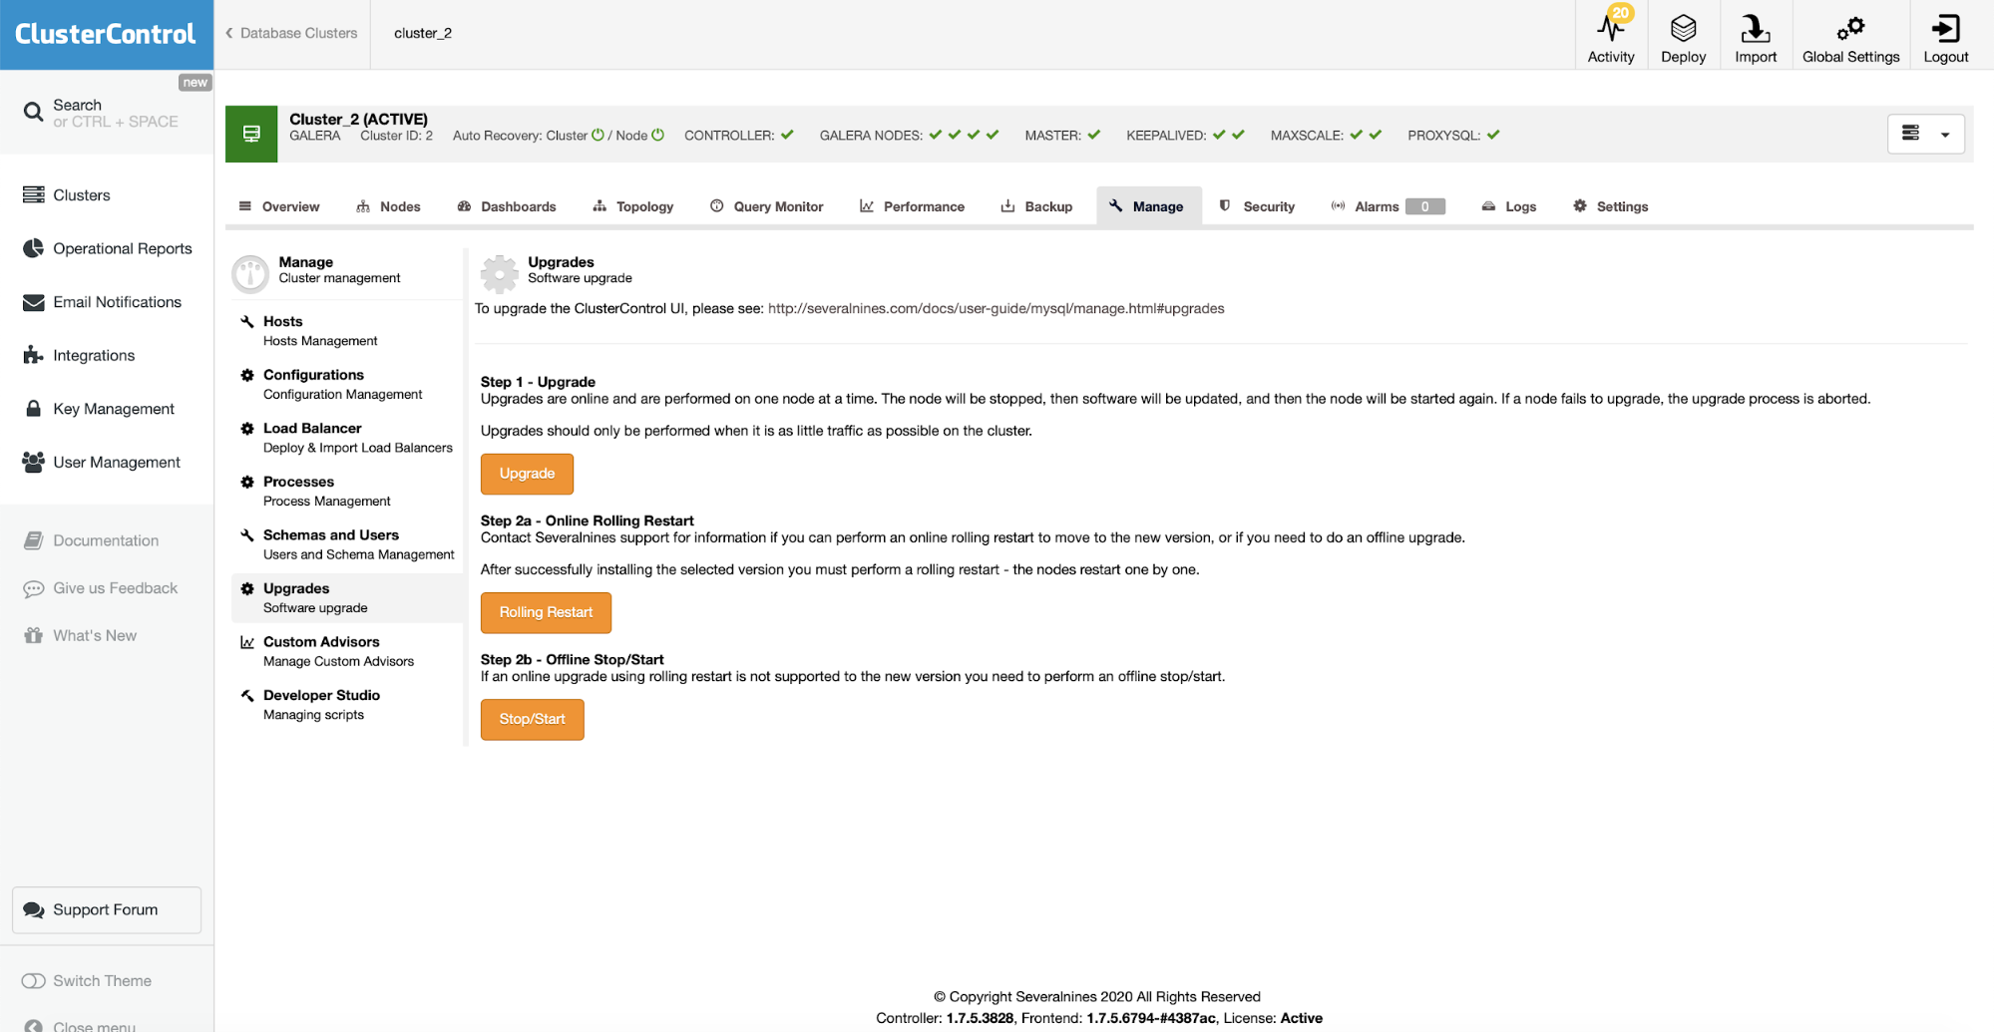The image size is (1994, 1033).
Task: Select Processes management section
Action: coord(346,492)
